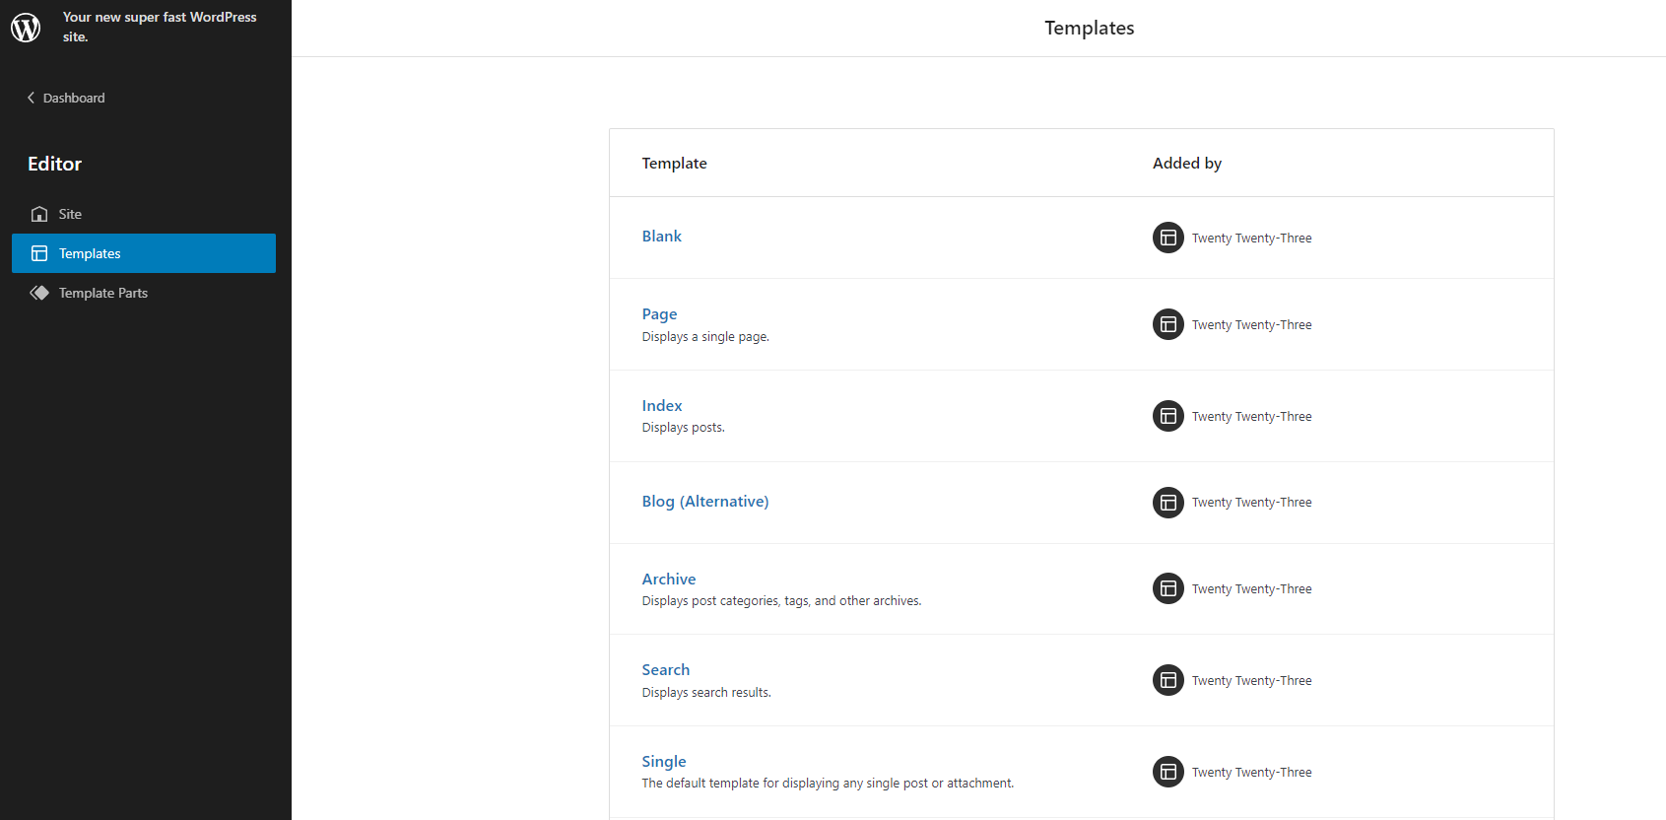Open the Blank template
The width and height of the screenshot is (1666, 820).
click(x=661, y=236)
